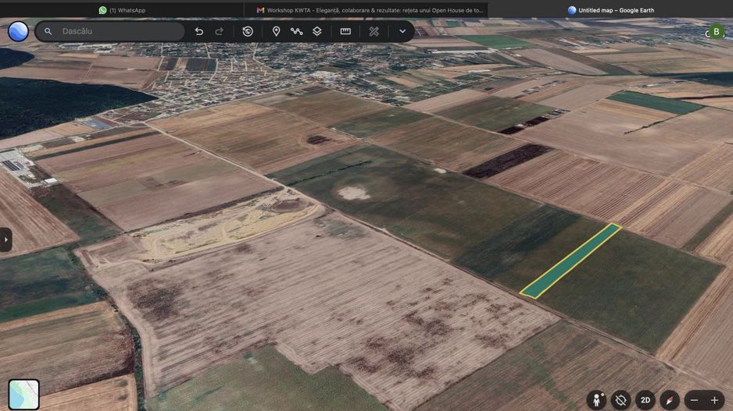Toggle the rotation lock icon
The width and height of the screenshot is (733, 411).
[620, 400]
